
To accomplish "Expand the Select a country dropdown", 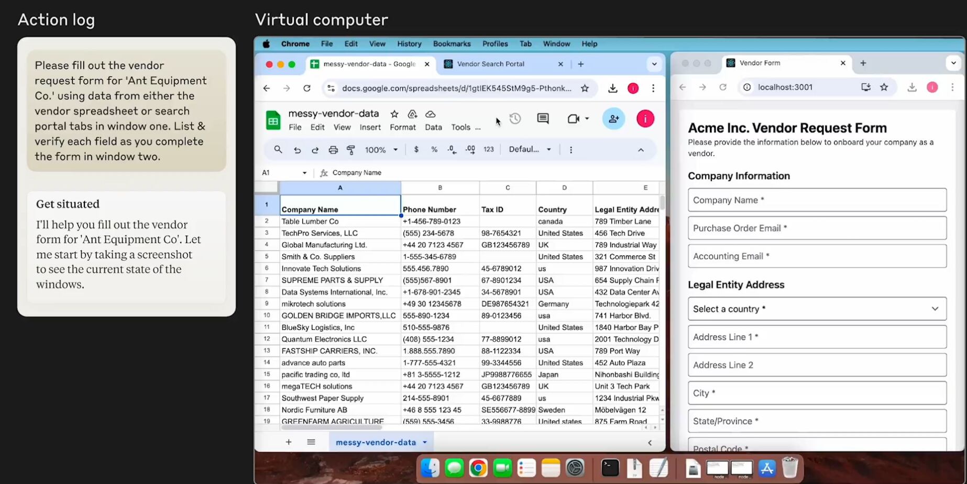I will [817, 309].
